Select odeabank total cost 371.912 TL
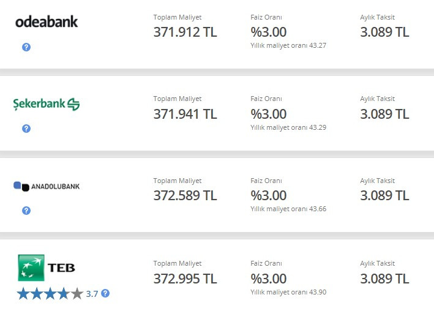Screen dimensions: 434x311 click(185, 32)
